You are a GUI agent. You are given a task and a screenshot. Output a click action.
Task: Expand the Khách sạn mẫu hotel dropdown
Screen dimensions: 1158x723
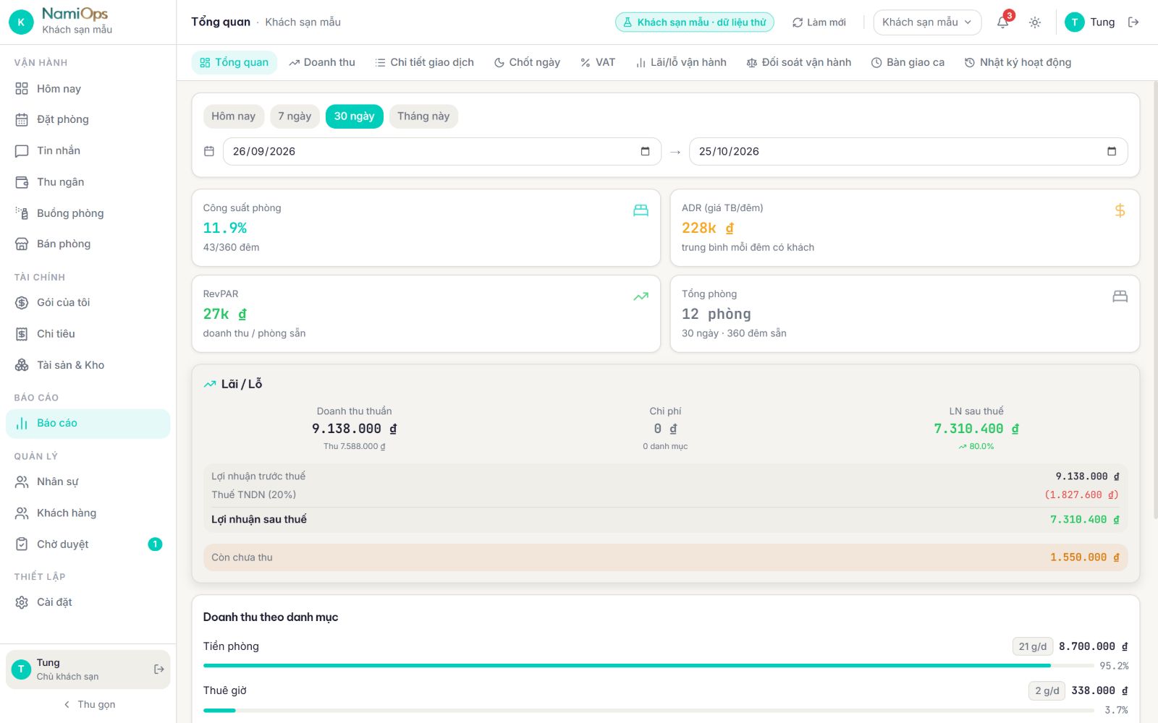click(927, 22)
